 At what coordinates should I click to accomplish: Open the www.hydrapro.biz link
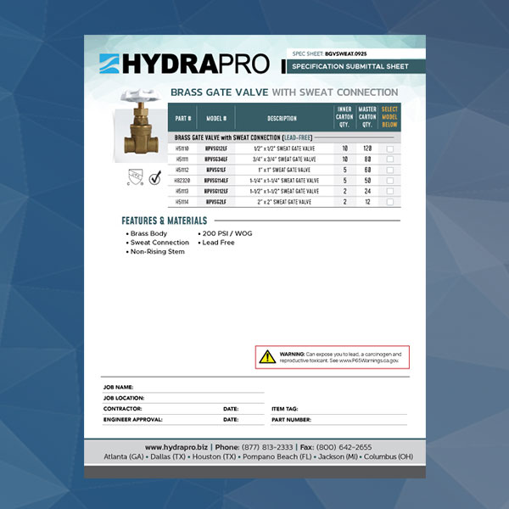176,447
